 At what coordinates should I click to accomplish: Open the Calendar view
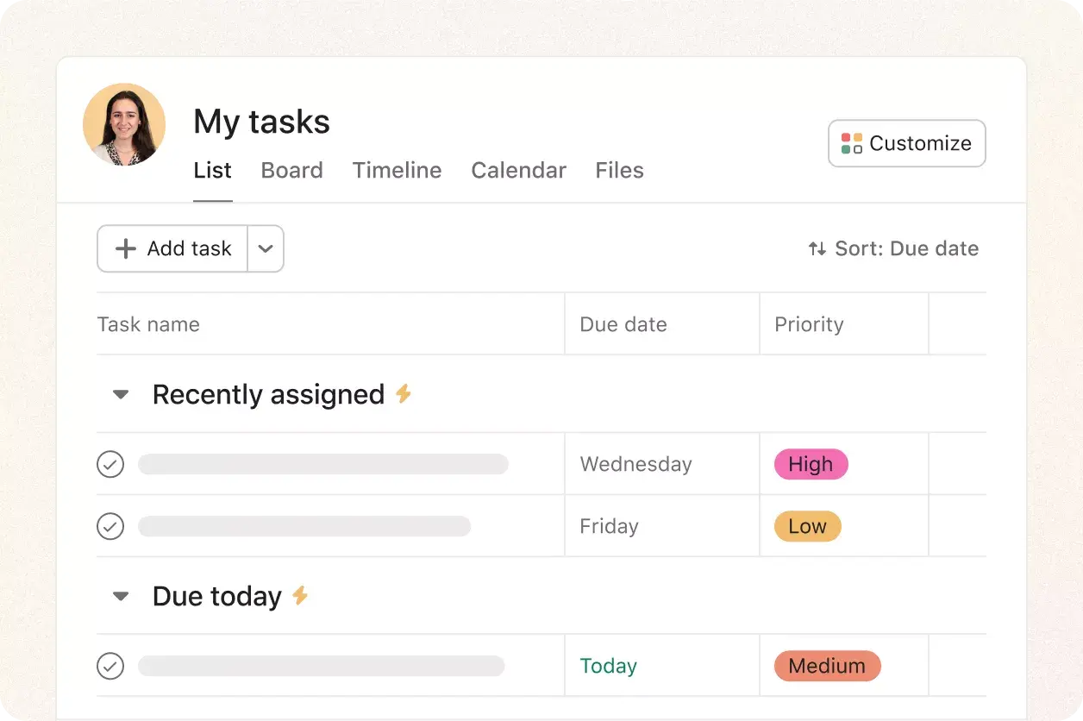[518, 170]
